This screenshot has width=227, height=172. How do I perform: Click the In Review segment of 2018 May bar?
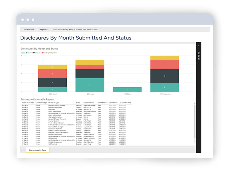click(90, 74)
